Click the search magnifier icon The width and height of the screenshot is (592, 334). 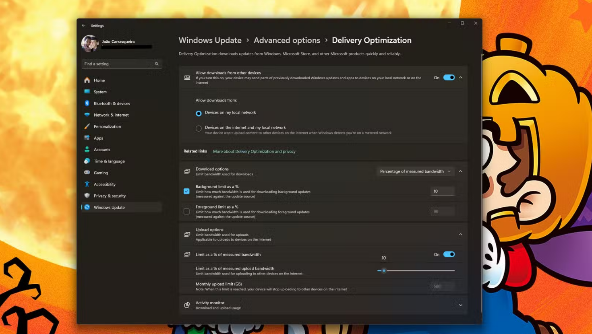coord(157,64)
